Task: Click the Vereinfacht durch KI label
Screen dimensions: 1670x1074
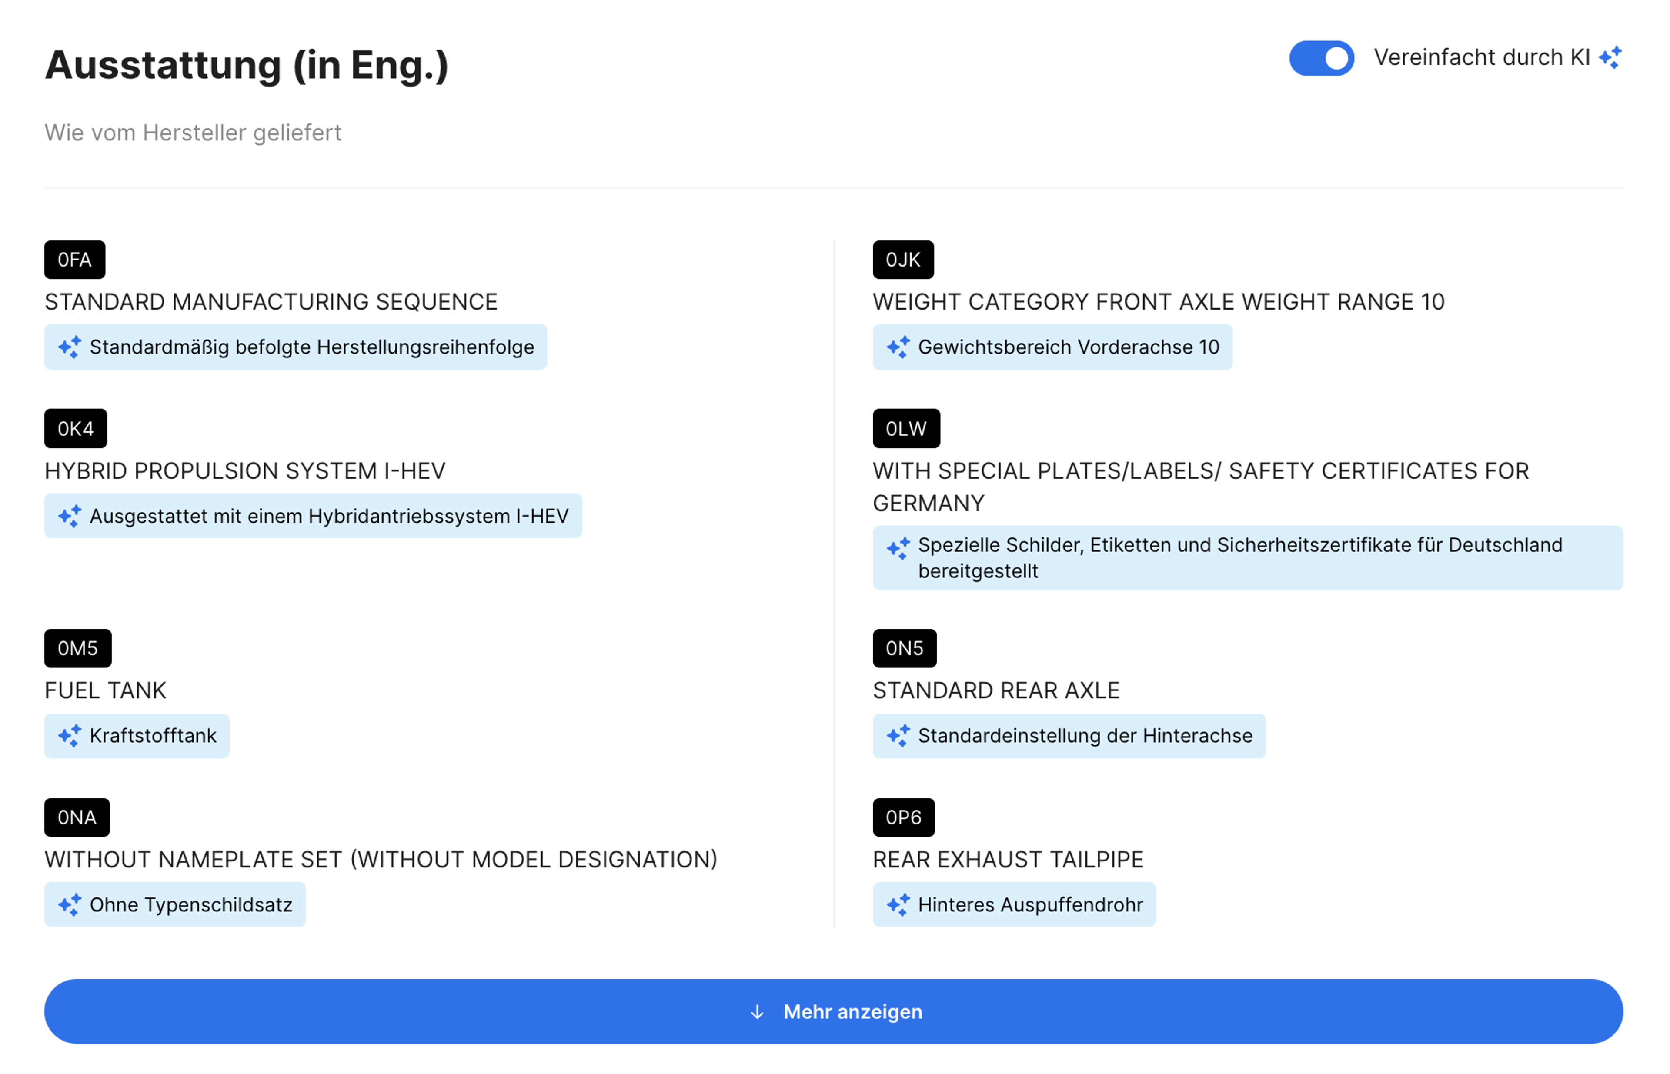Action: click(1483, 57)
